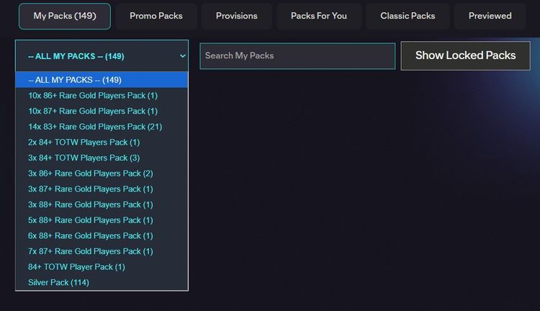Choose 10x 86+ Rare Gold Players Pack
This screenshot has width=540, height=311.
[x=93, y=96]
